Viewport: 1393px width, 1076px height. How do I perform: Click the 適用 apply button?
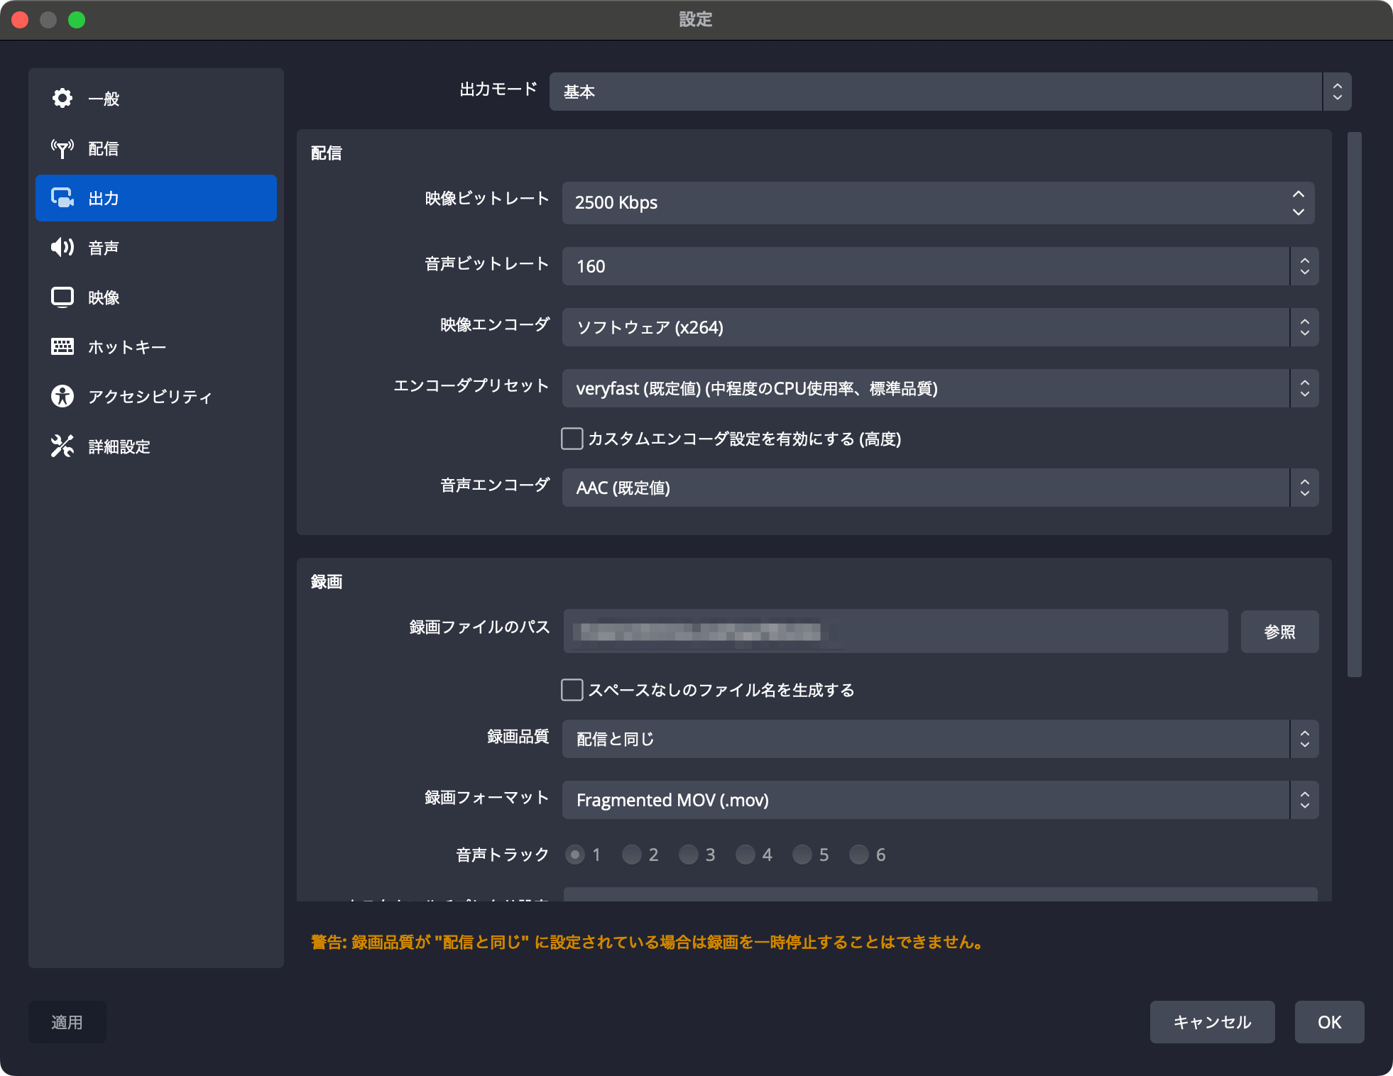[67, 1022]
